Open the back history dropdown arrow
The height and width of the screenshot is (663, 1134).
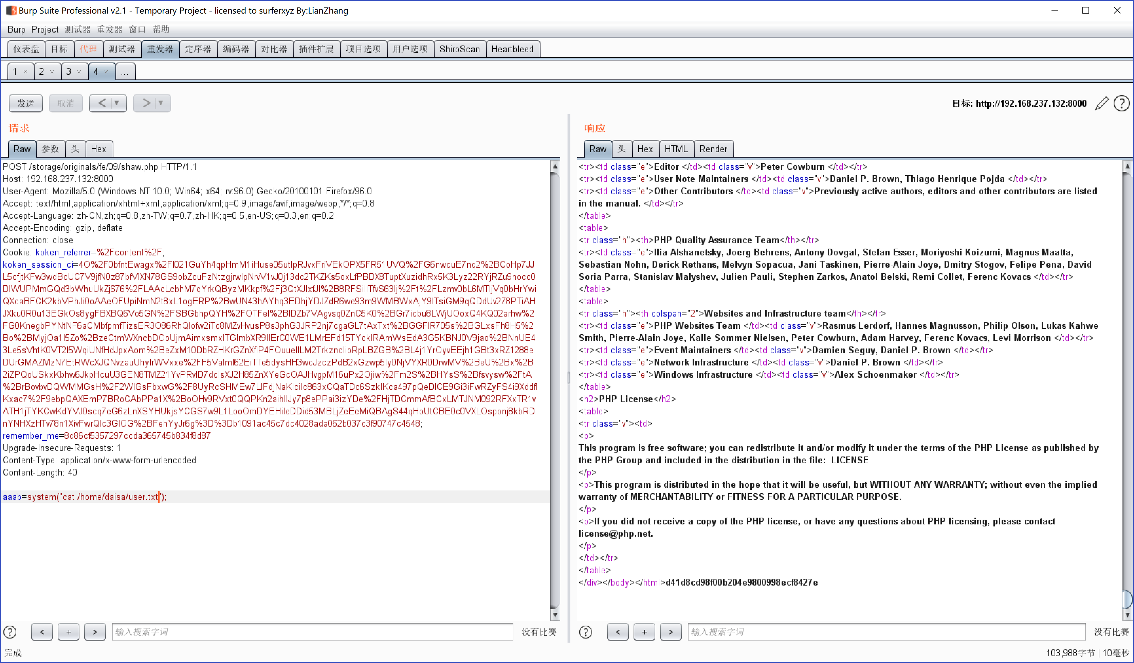(117, 103)
